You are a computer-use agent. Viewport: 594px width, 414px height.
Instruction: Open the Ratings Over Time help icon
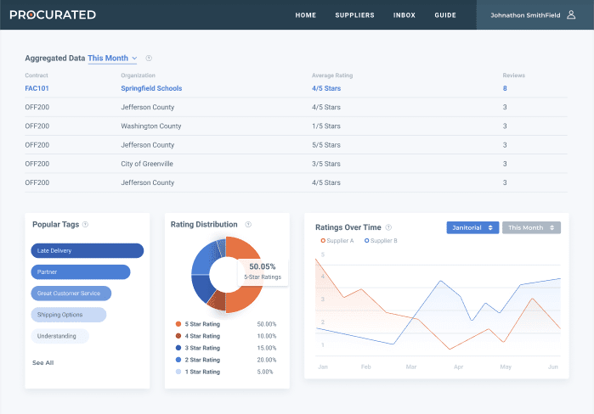388,227
